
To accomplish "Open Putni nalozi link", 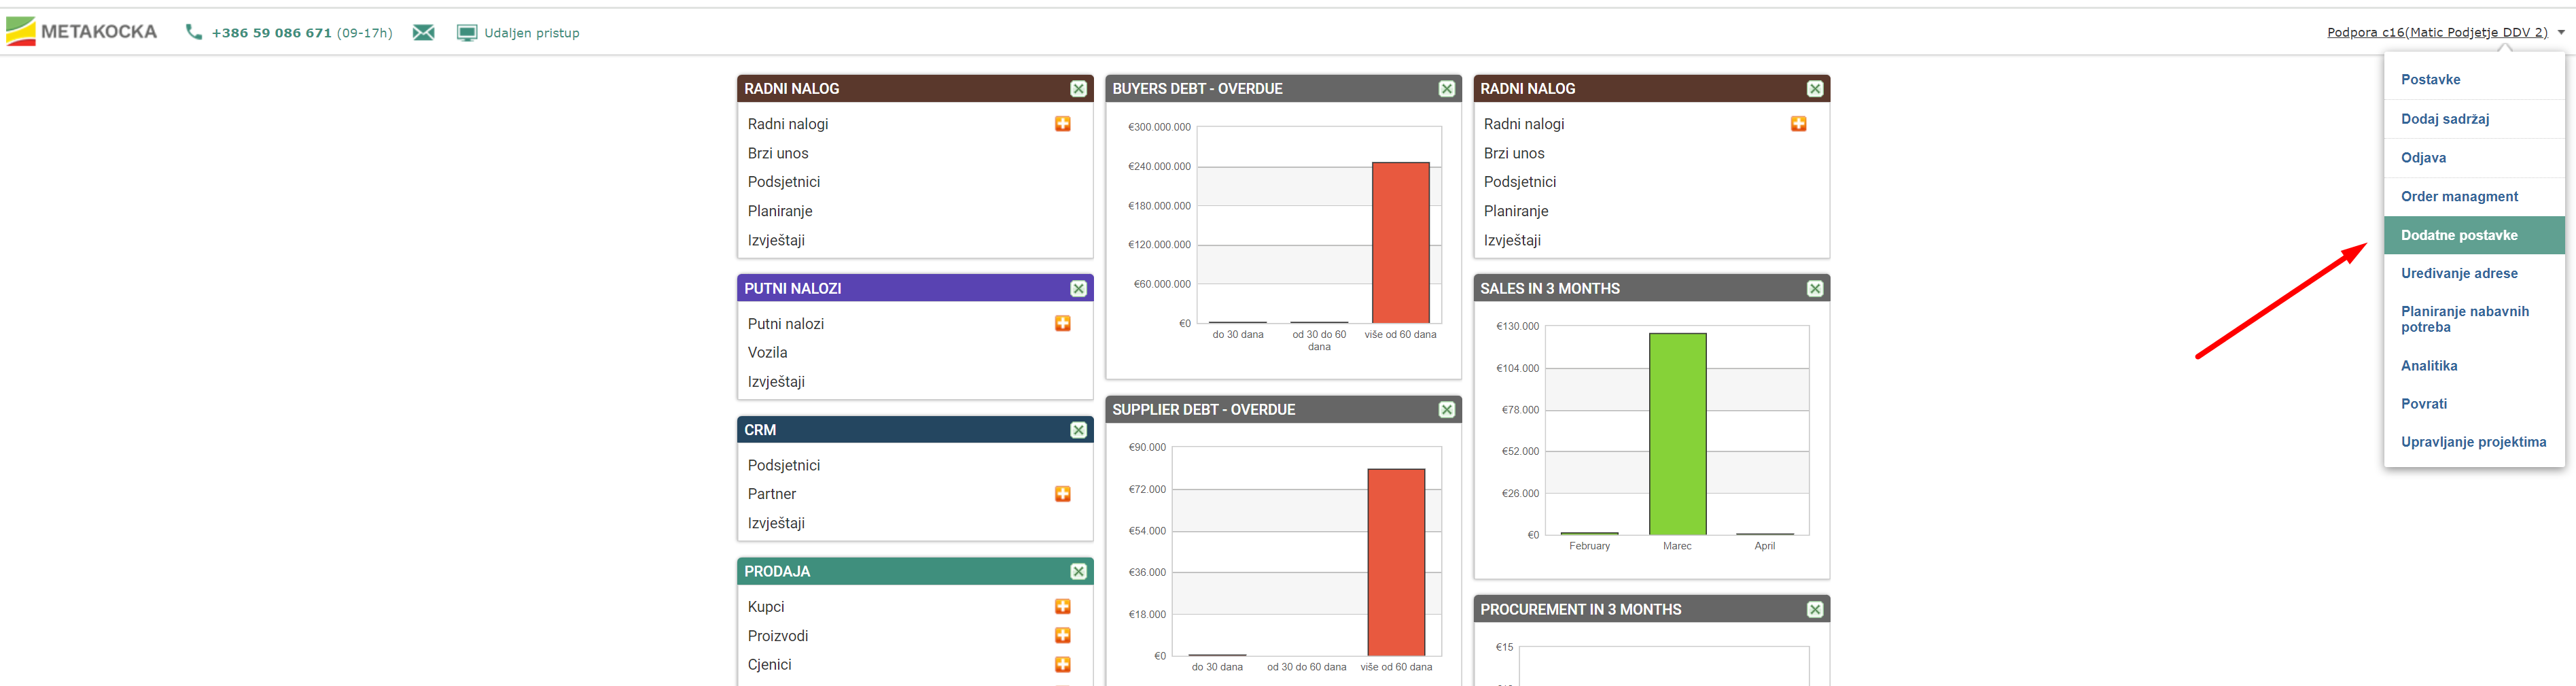I will pyautogui.click(x=785, y=324).
